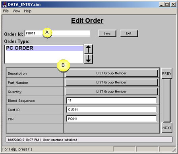Viewport: 178px width, 154px height.
Task: Go to next page with NEXT button
Action: (167, 128)
